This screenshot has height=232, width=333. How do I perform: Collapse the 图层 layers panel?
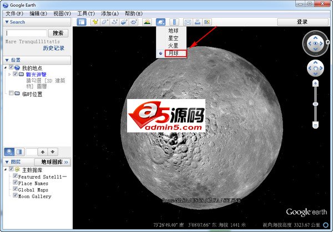click(7, 161)
